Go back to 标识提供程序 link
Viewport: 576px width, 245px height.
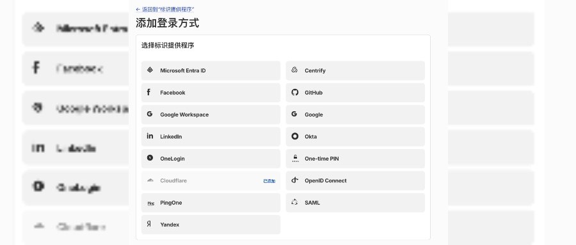coord(165,9)
